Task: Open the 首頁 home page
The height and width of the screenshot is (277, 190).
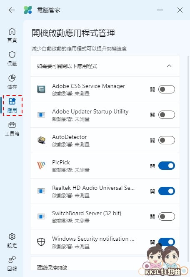Action: 12,35
